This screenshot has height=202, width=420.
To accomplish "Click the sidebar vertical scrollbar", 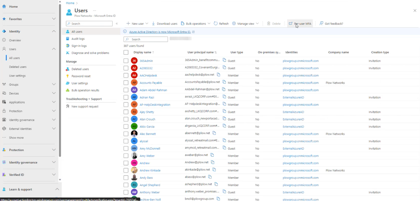I will click(60, 80).
